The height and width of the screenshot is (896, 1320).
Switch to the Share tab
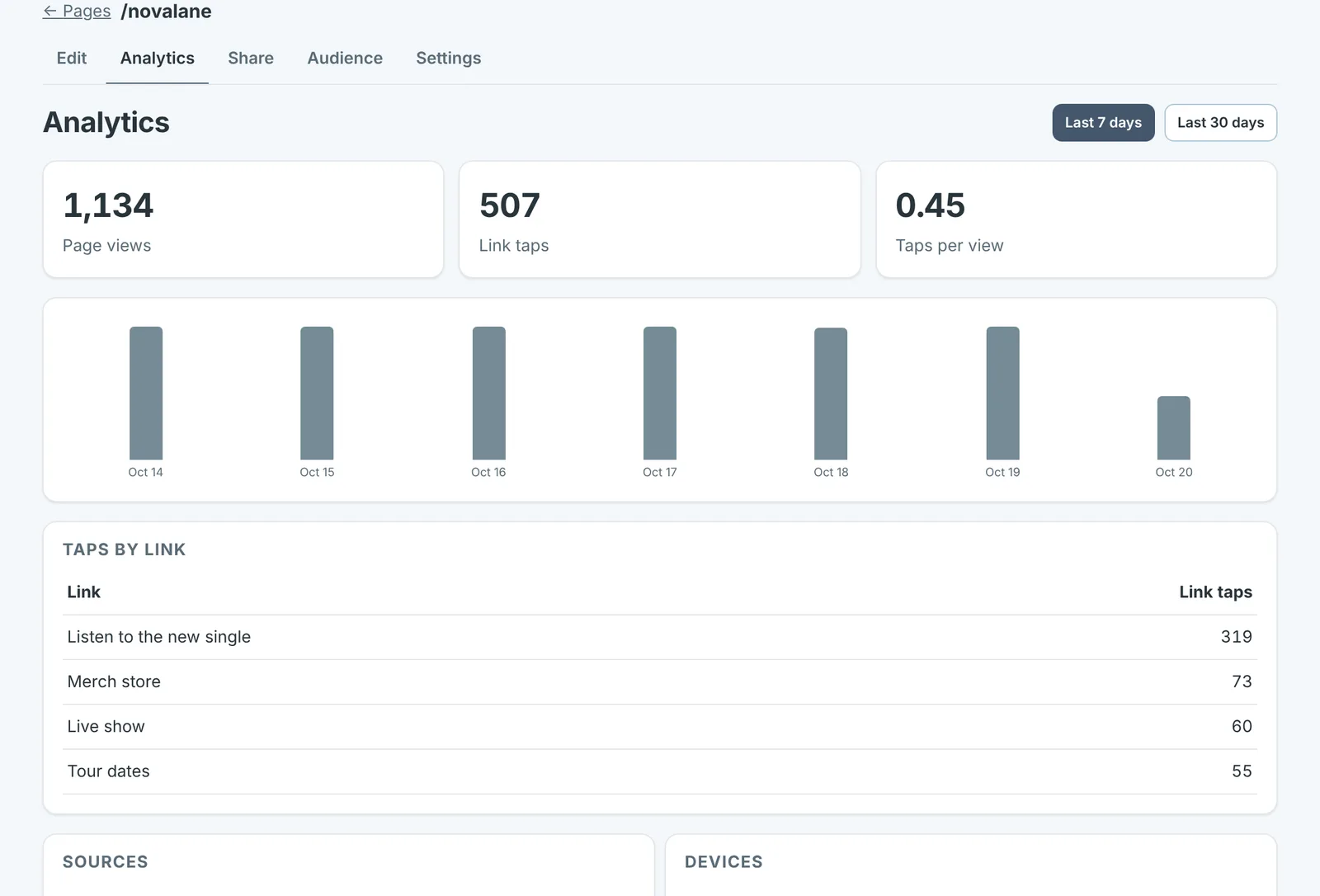[x=251, y=58]
